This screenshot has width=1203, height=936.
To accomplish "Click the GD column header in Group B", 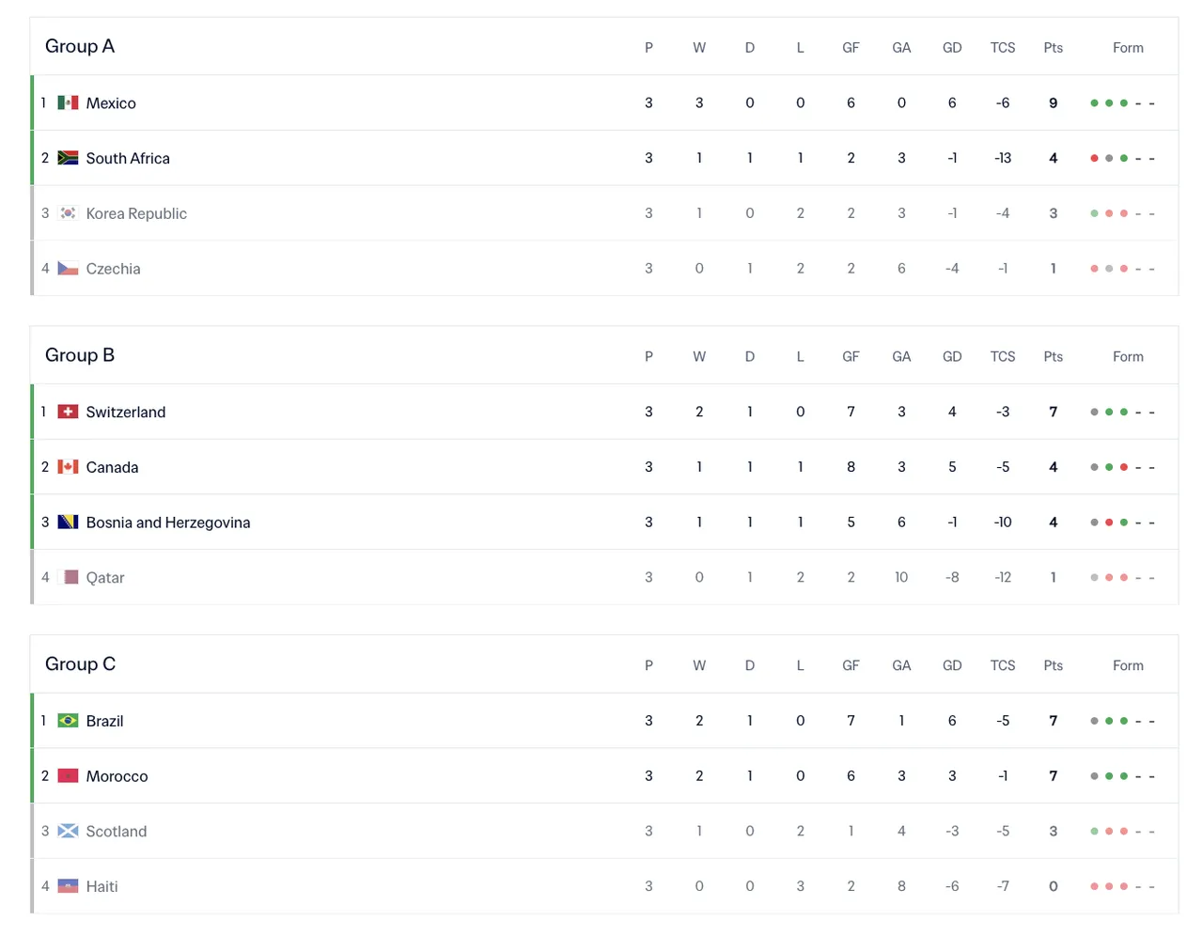I will pos(952,357).
